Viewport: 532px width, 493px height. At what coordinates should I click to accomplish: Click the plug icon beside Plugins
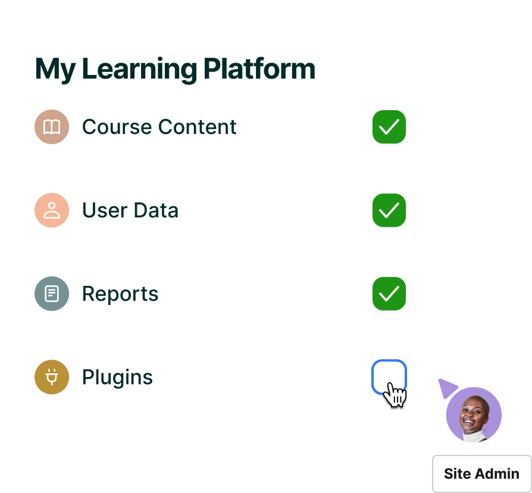pos(52,377)
